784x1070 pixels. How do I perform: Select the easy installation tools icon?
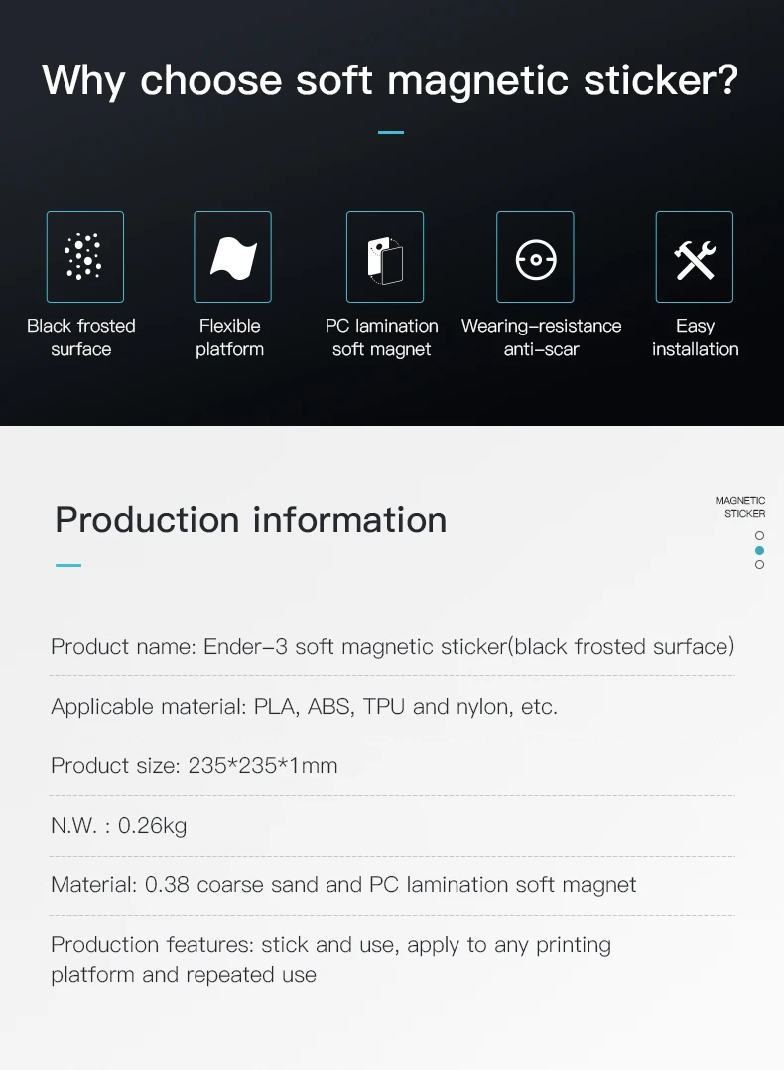695,256
